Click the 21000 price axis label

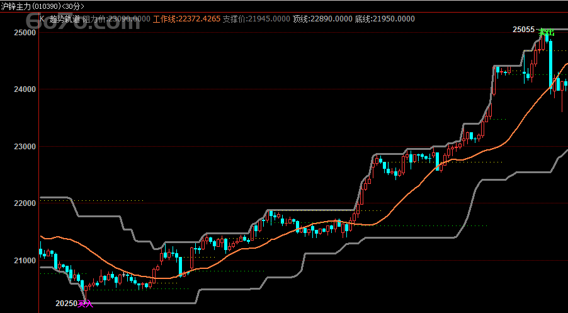pyautogui.click(x=26, y=261)
